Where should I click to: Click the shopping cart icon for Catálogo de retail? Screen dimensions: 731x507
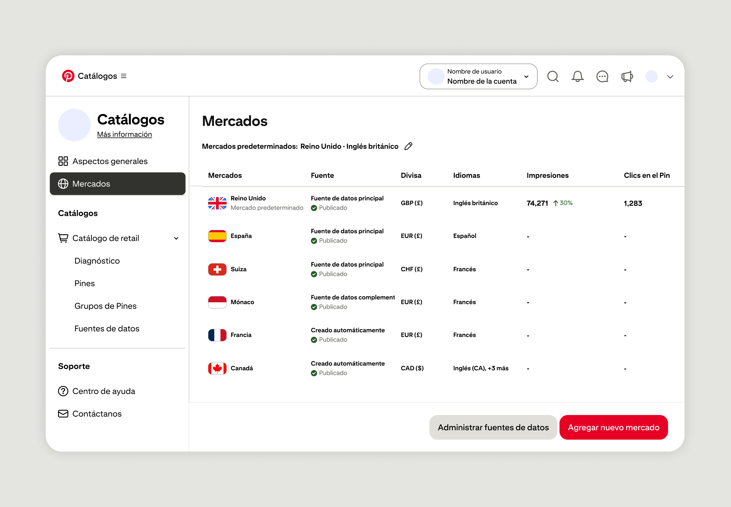[x=63, y=238]
